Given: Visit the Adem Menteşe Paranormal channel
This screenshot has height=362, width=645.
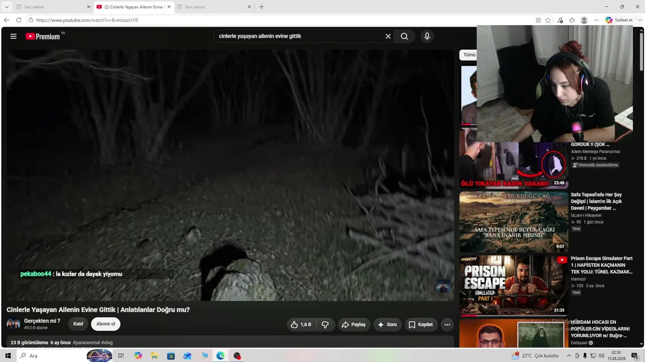Looking at the screenshot, I should pyautogui.click(x=595, y=151).
